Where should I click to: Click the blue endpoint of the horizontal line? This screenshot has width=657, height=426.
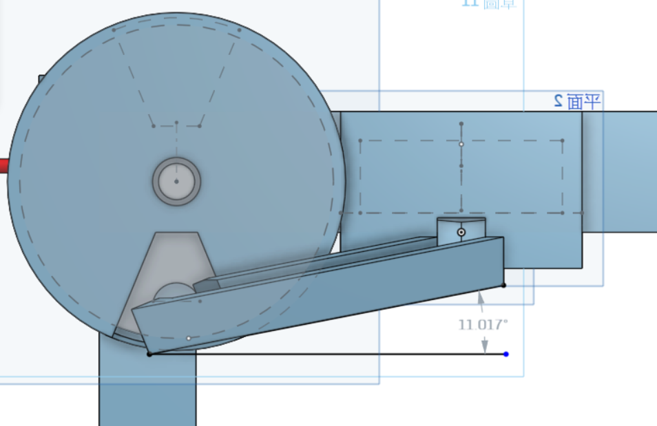pyautogui.click(x=506, y=354)
